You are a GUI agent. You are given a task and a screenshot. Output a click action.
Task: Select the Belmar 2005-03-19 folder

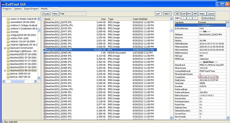tap(20, 74)
